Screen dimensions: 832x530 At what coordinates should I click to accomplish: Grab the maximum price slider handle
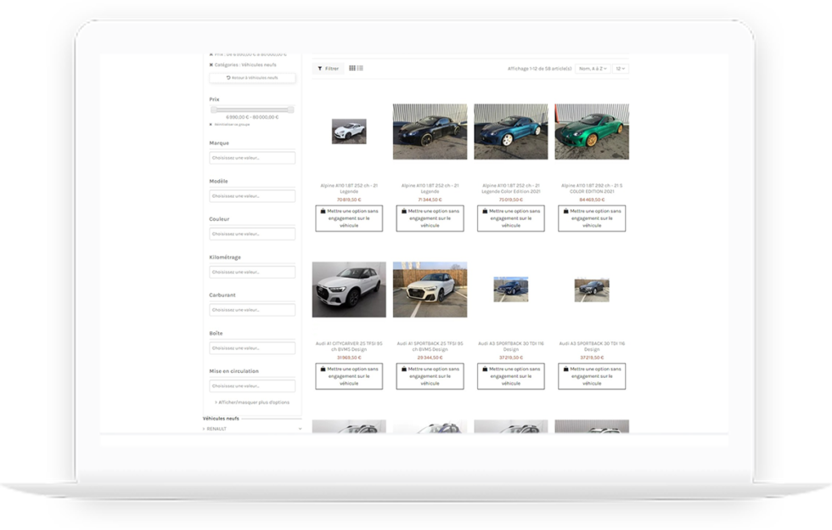pyautogui.click(x=290, y=110)
